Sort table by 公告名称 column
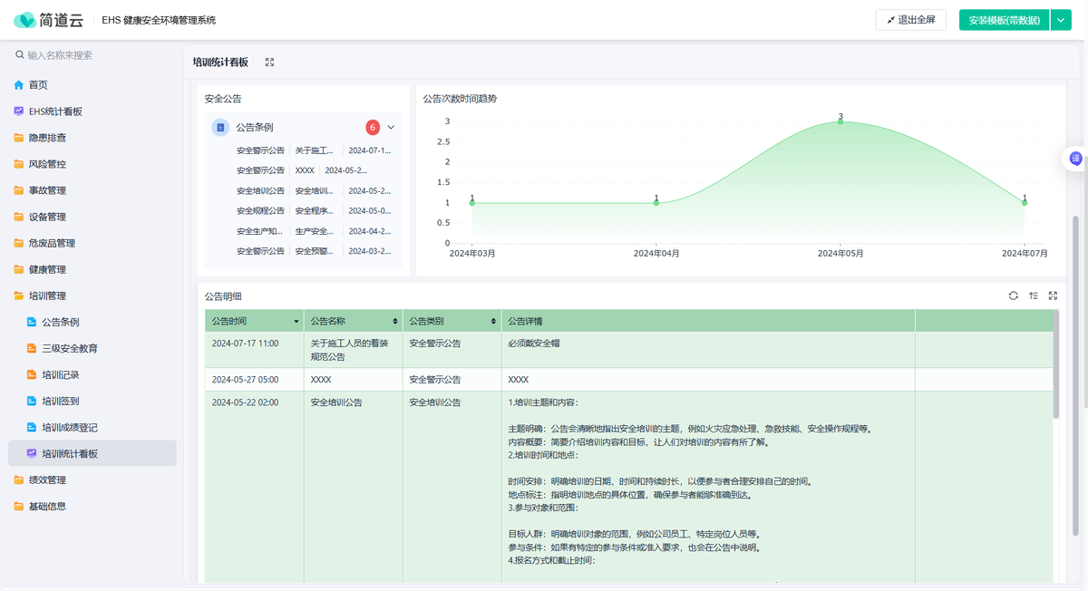The width and height of the screenshot is (1088, 591). 394,322
